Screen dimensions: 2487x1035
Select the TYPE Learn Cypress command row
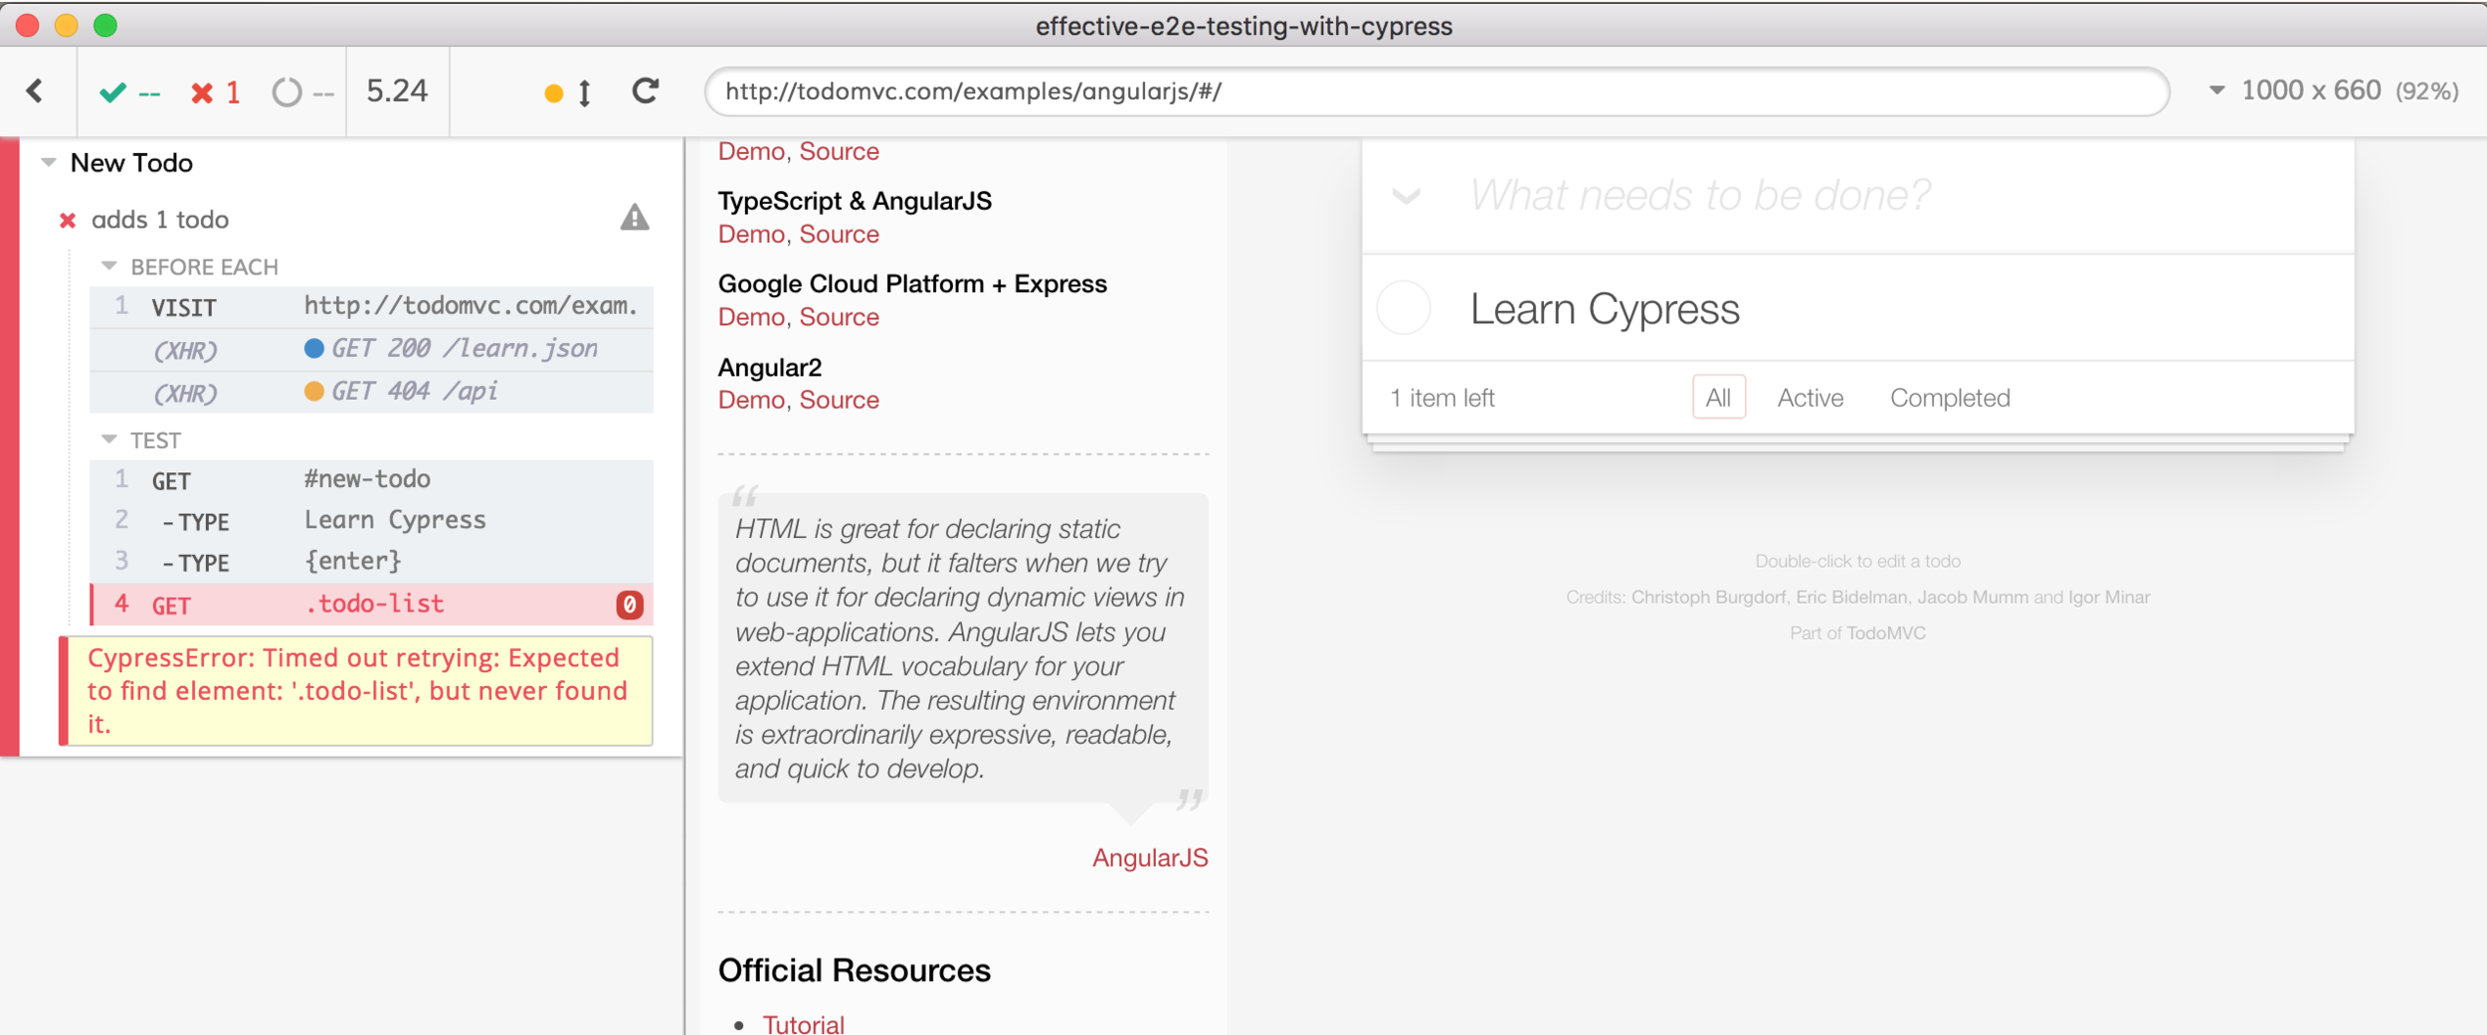click(372, 521)
